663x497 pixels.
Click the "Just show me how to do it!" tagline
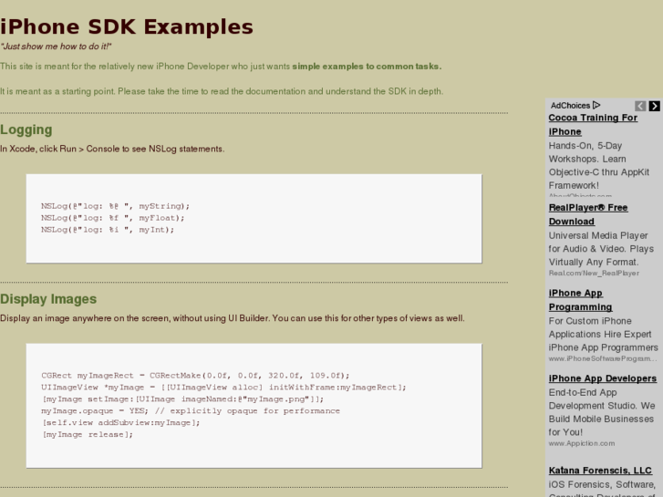(x=56, y=47)
